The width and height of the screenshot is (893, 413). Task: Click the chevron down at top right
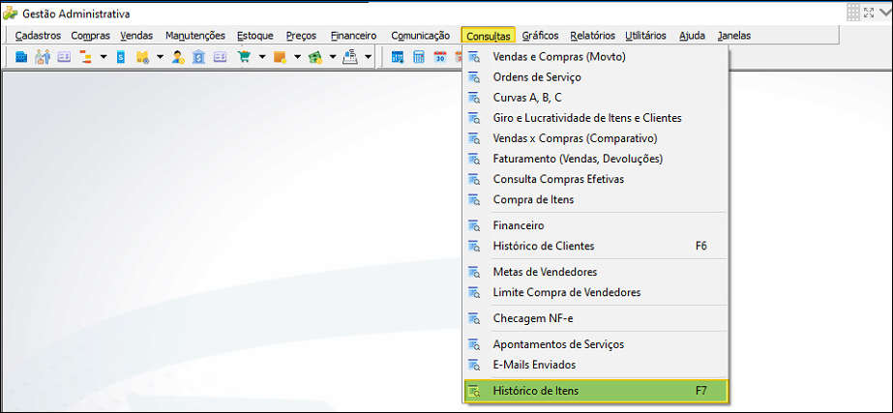coord(885,12)
